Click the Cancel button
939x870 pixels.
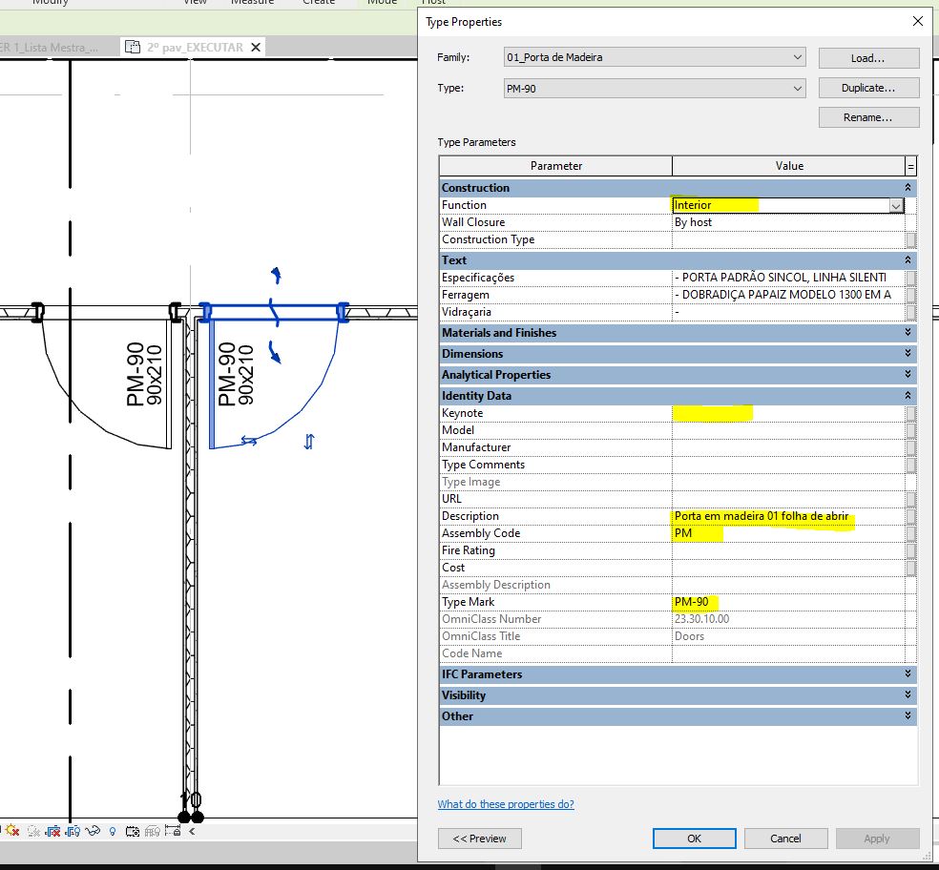785,839
